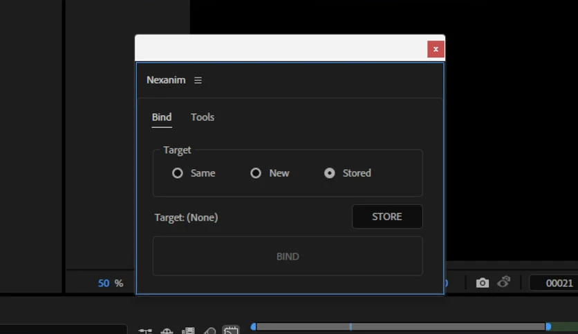Click the BIND button

point(288,256)
